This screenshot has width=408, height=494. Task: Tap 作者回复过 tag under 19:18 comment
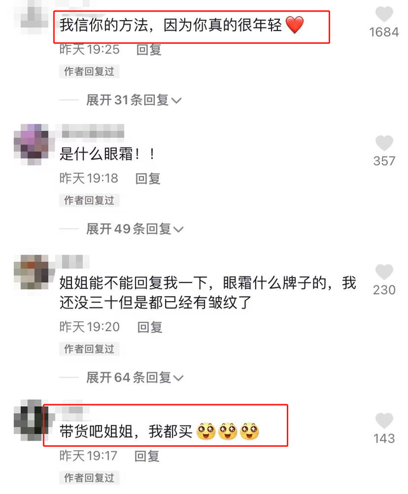(x=89, y=201)
